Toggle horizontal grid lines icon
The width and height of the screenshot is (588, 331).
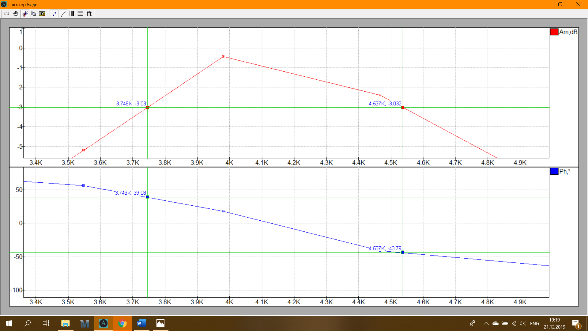pyautogui.click(x=80, y=14)
